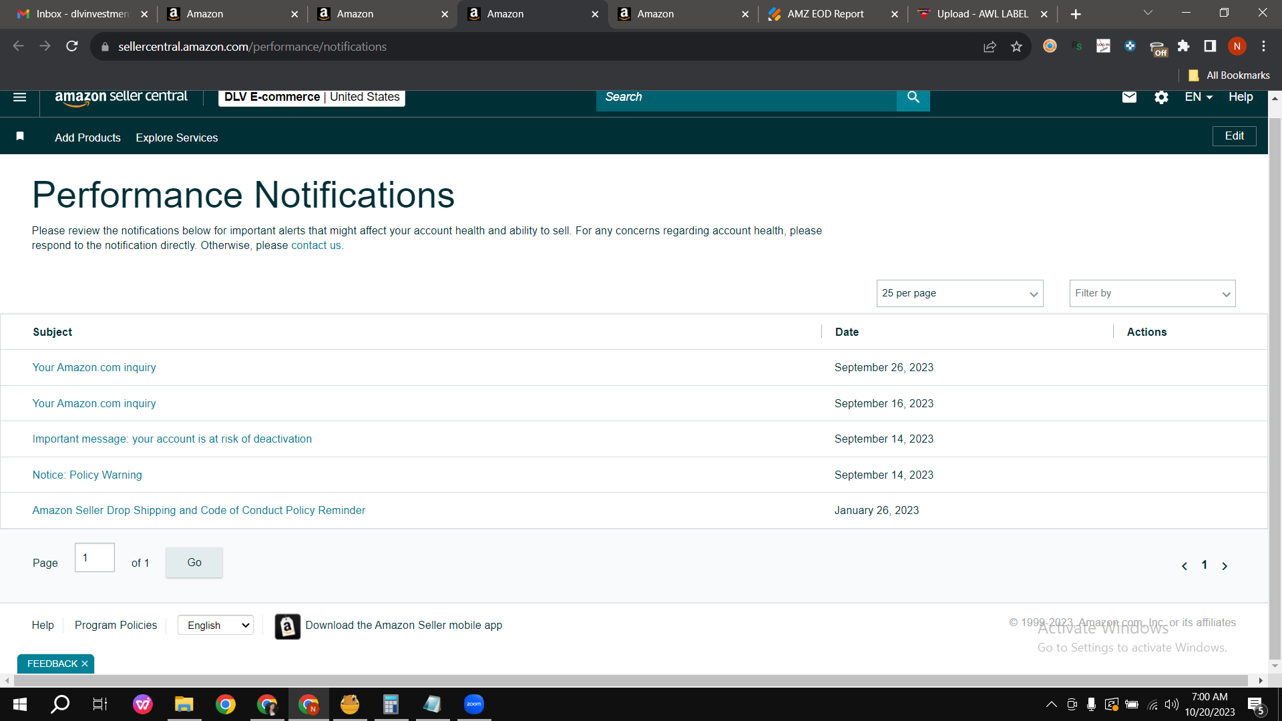The height and width of the screenshot is (721, 1282).
Task: Open the DLV E-commerce account switcher
Action: pos(312,97)
